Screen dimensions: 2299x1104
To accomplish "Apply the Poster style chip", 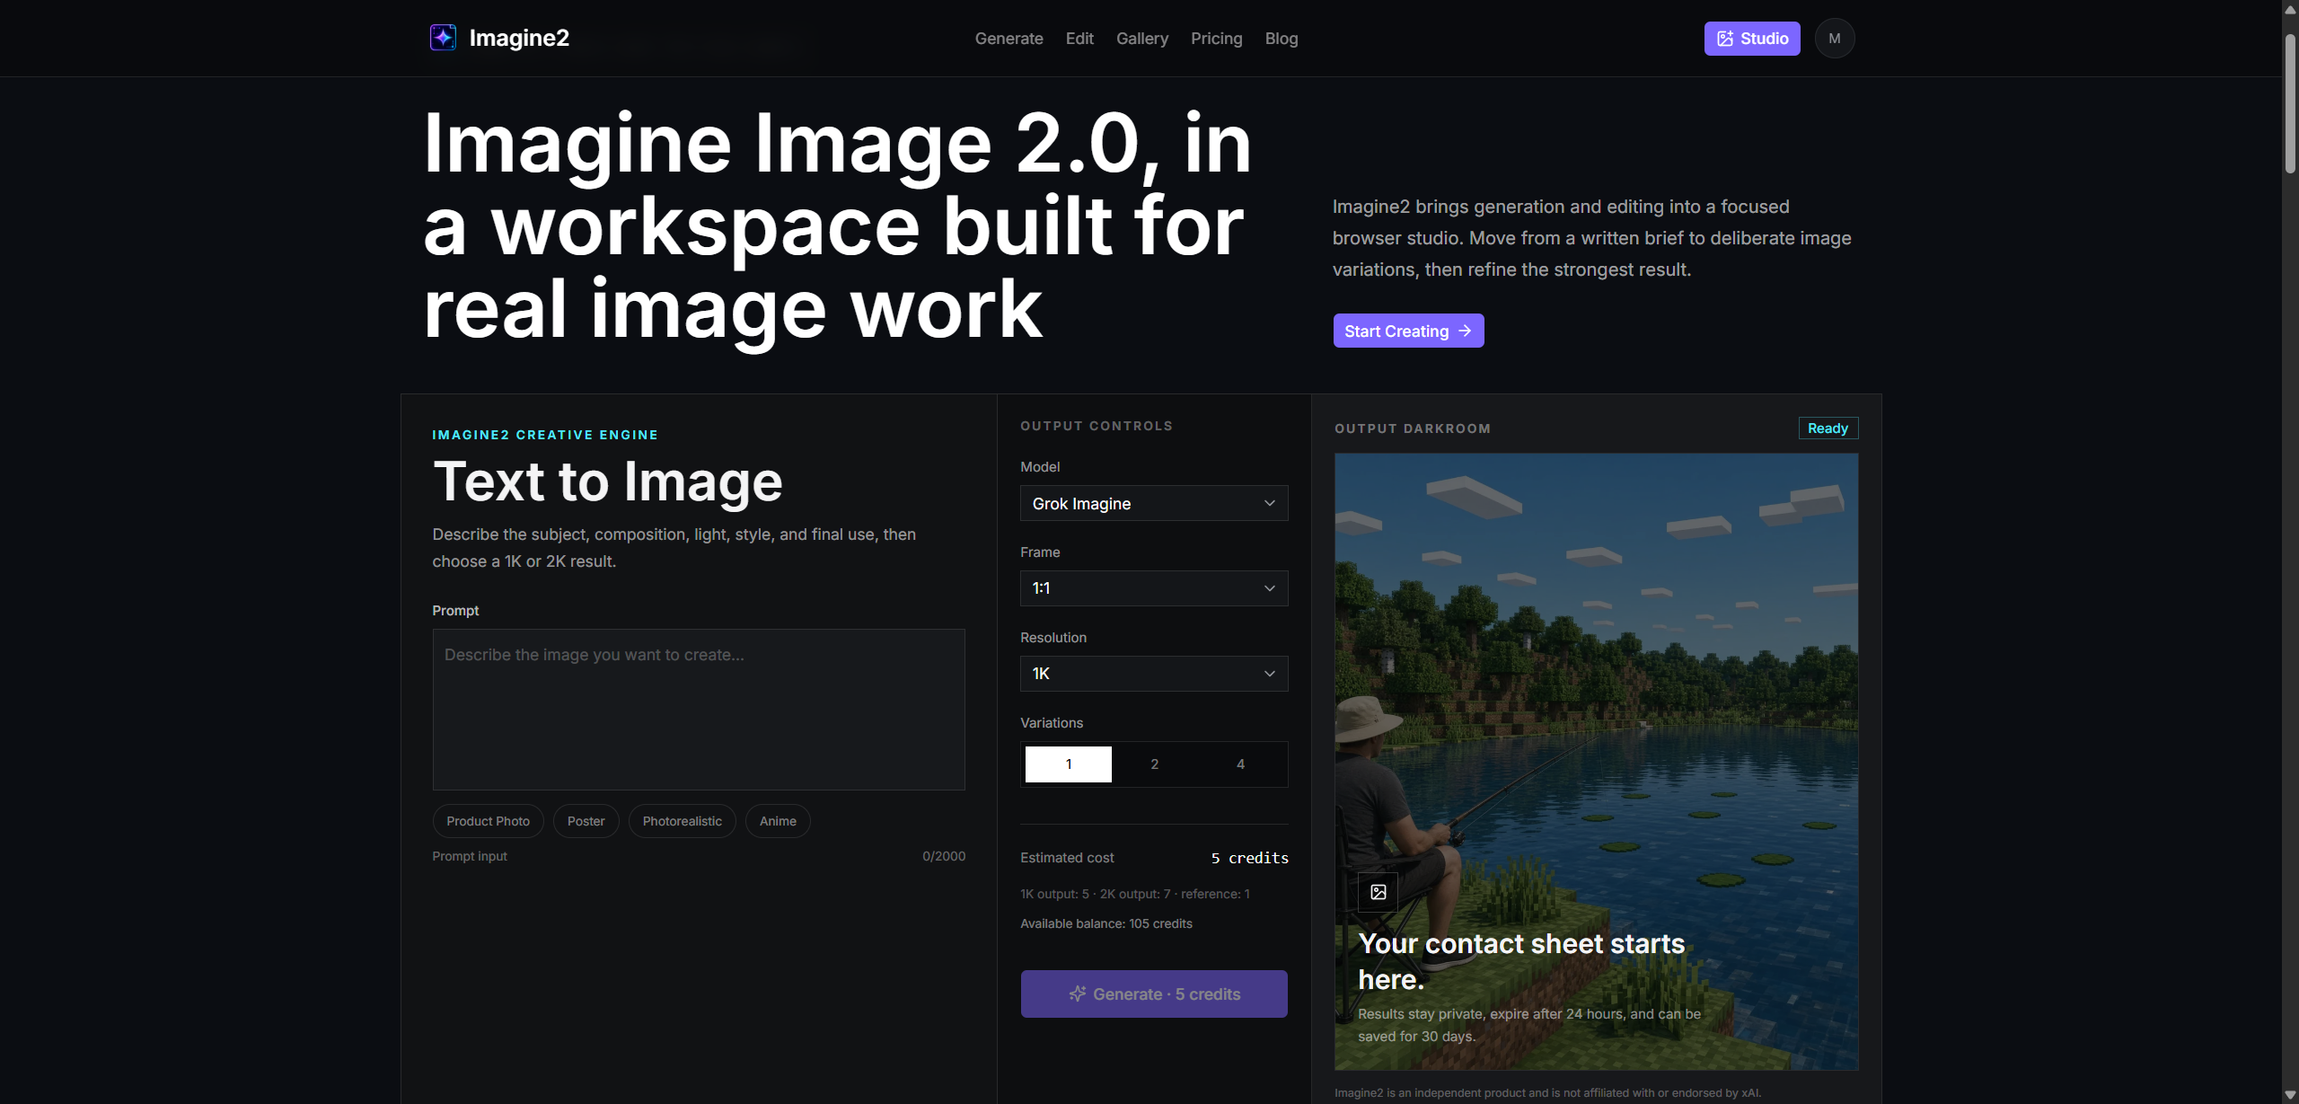I will tap(586, 821).
